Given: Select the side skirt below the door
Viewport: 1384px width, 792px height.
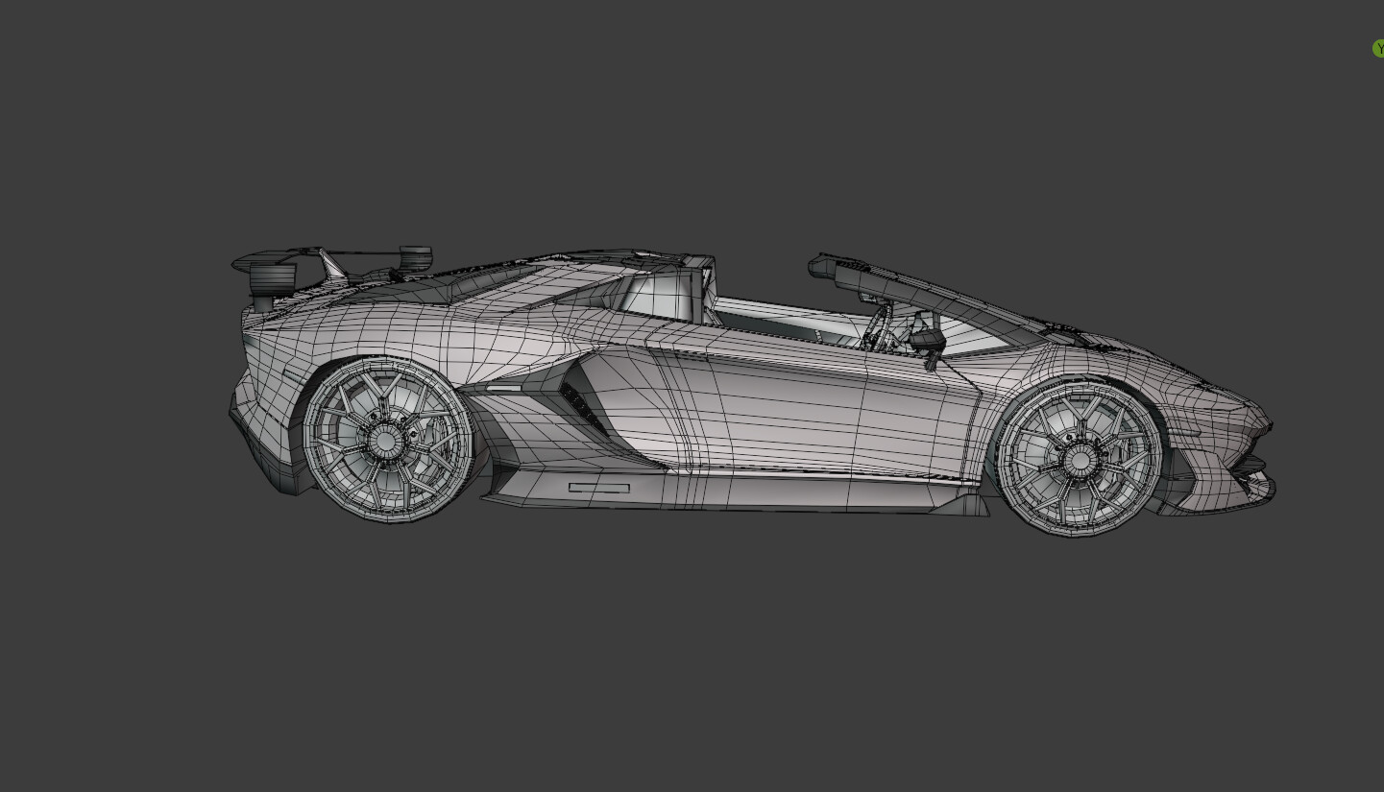Looking at the screenshot, I should pyautogui.click(x=735, y=491).
